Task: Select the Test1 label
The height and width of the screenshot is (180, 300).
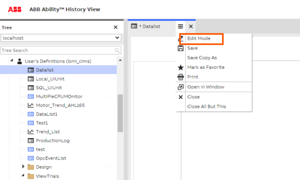Action: [42, 123]
